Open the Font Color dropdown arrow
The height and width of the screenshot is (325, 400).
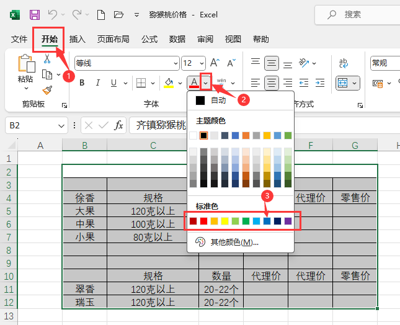coord(206,83)
